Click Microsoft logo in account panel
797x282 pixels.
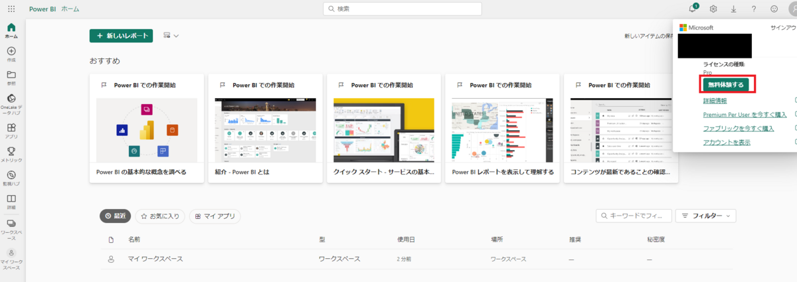pyautogui.click(x=696, y=28)
